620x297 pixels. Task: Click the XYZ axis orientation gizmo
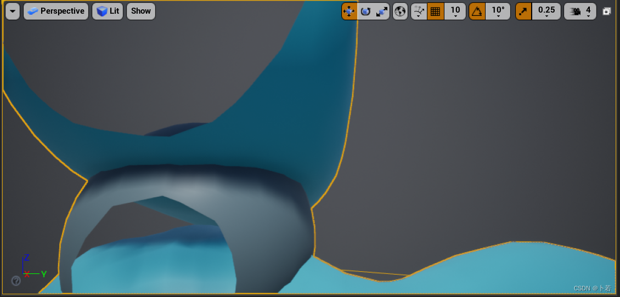click(x=33, y=267)
